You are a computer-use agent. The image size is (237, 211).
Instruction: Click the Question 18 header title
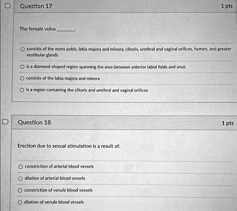coord(34,122)
